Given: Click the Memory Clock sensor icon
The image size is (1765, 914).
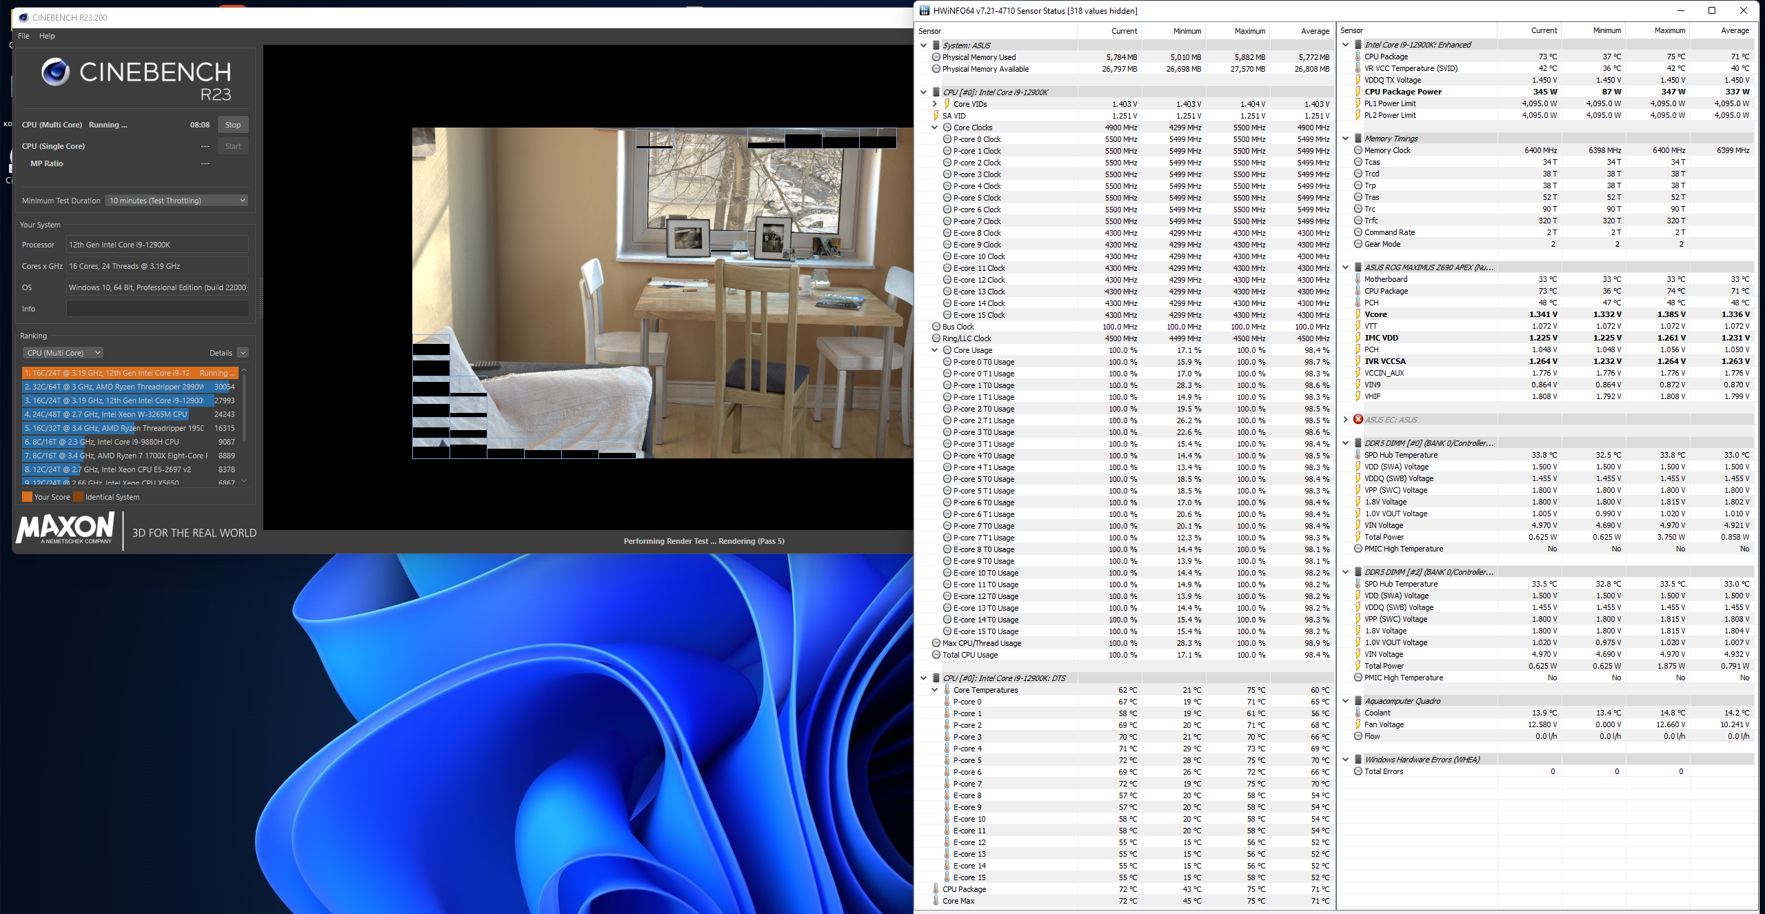Looking at the screenshot, I should pos(1358,150).
